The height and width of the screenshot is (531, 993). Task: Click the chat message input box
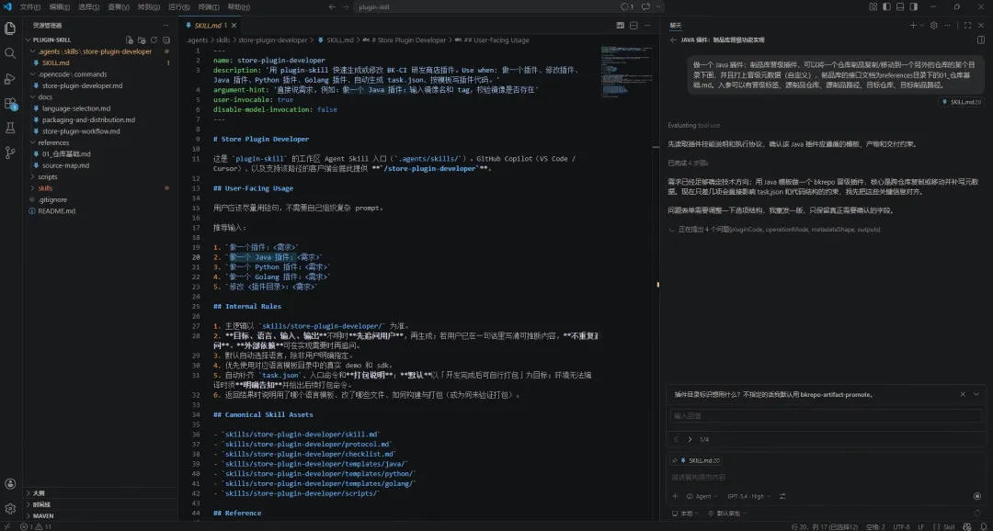[x=826, y=477]
